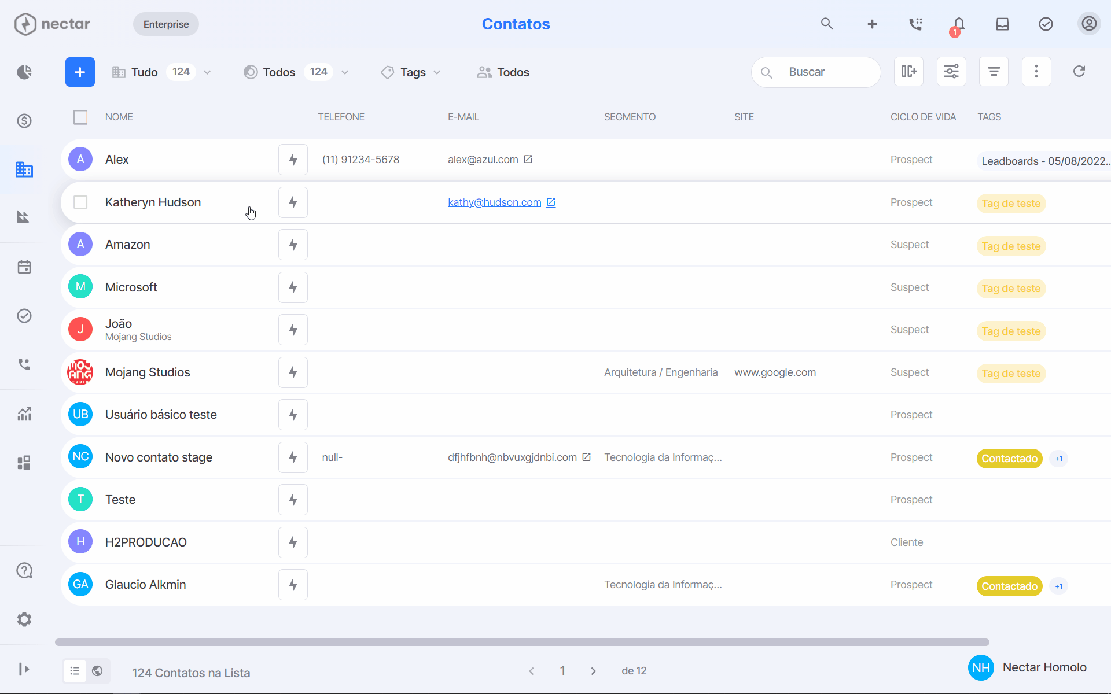Click Tag de teste on Amazon row
Screen dimensions: 1111x694
1011,246
